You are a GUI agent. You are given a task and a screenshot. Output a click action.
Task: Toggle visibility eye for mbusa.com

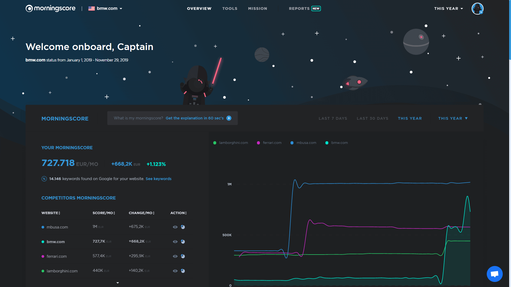175,227
